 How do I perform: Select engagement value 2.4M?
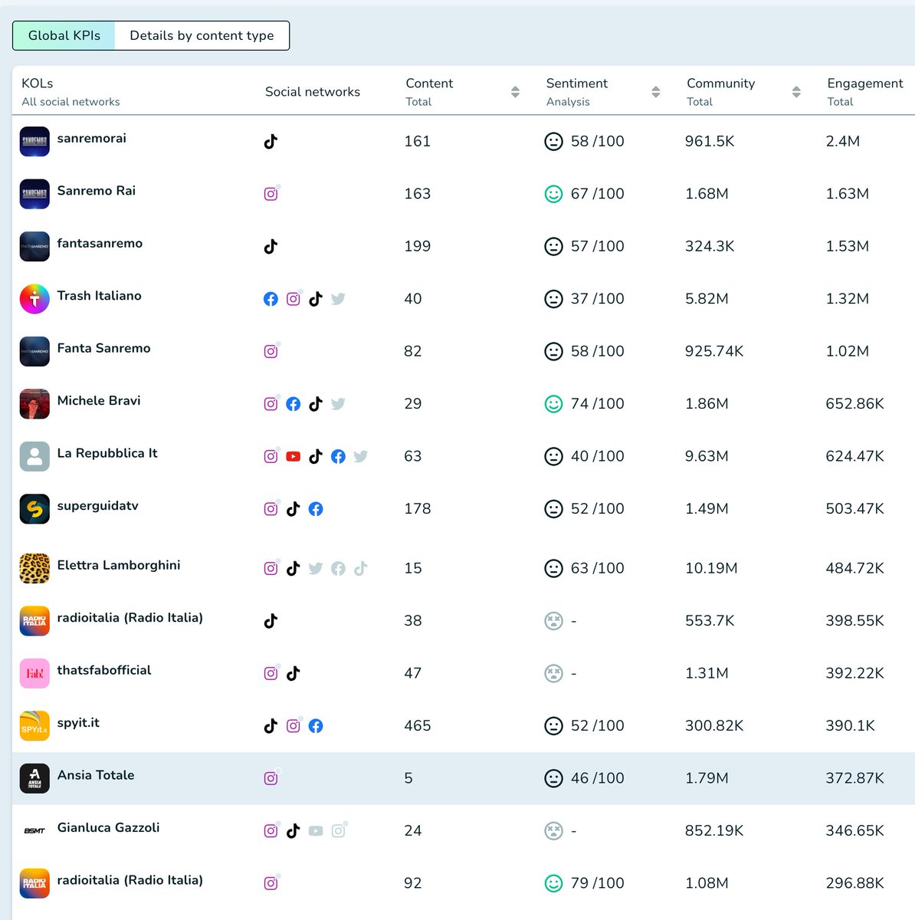(843, 141)
